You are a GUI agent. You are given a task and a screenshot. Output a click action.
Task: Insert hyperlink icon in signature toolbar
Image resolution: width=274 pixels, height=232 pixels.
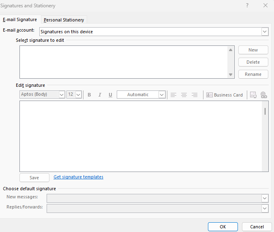click(x=264, y=95)
